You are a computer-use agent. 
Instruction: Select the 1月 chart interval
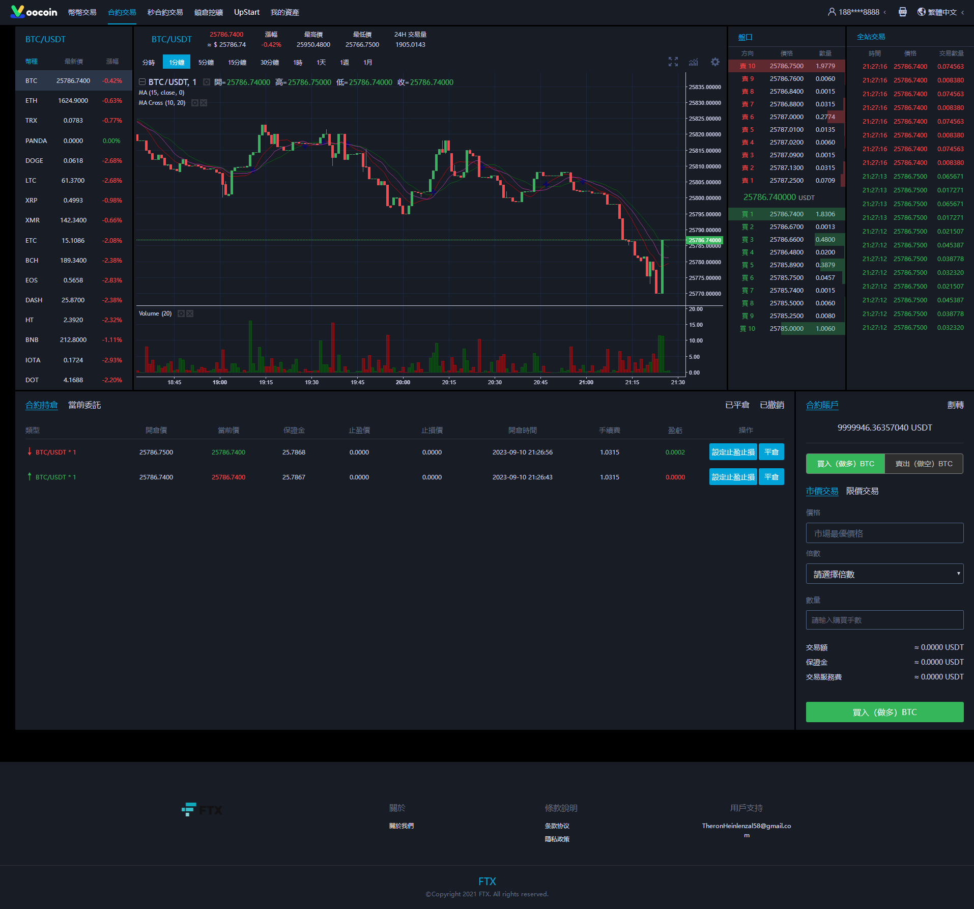click(368, 62)
